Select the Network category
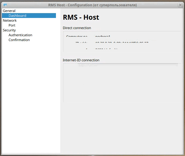Viewport: 185px width, 156px height. point(10,20)
